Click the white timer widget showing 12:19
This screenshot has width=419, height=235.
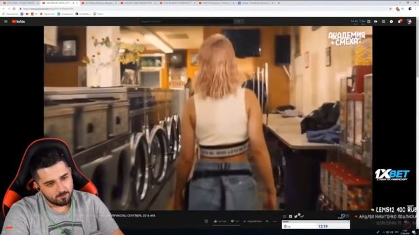pos(316,225)
